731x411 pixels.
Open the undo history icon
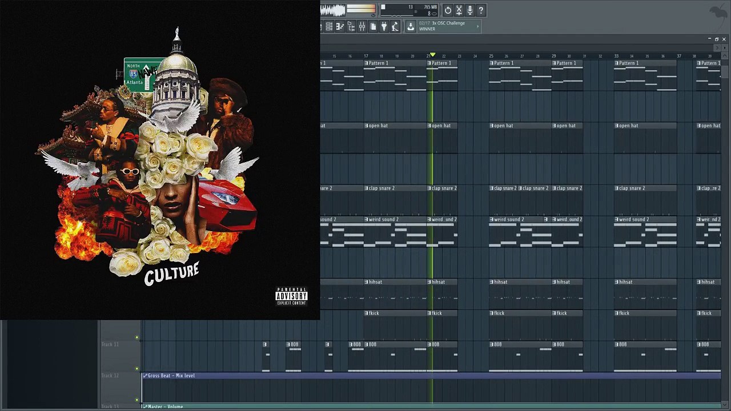tap(448, 10)
